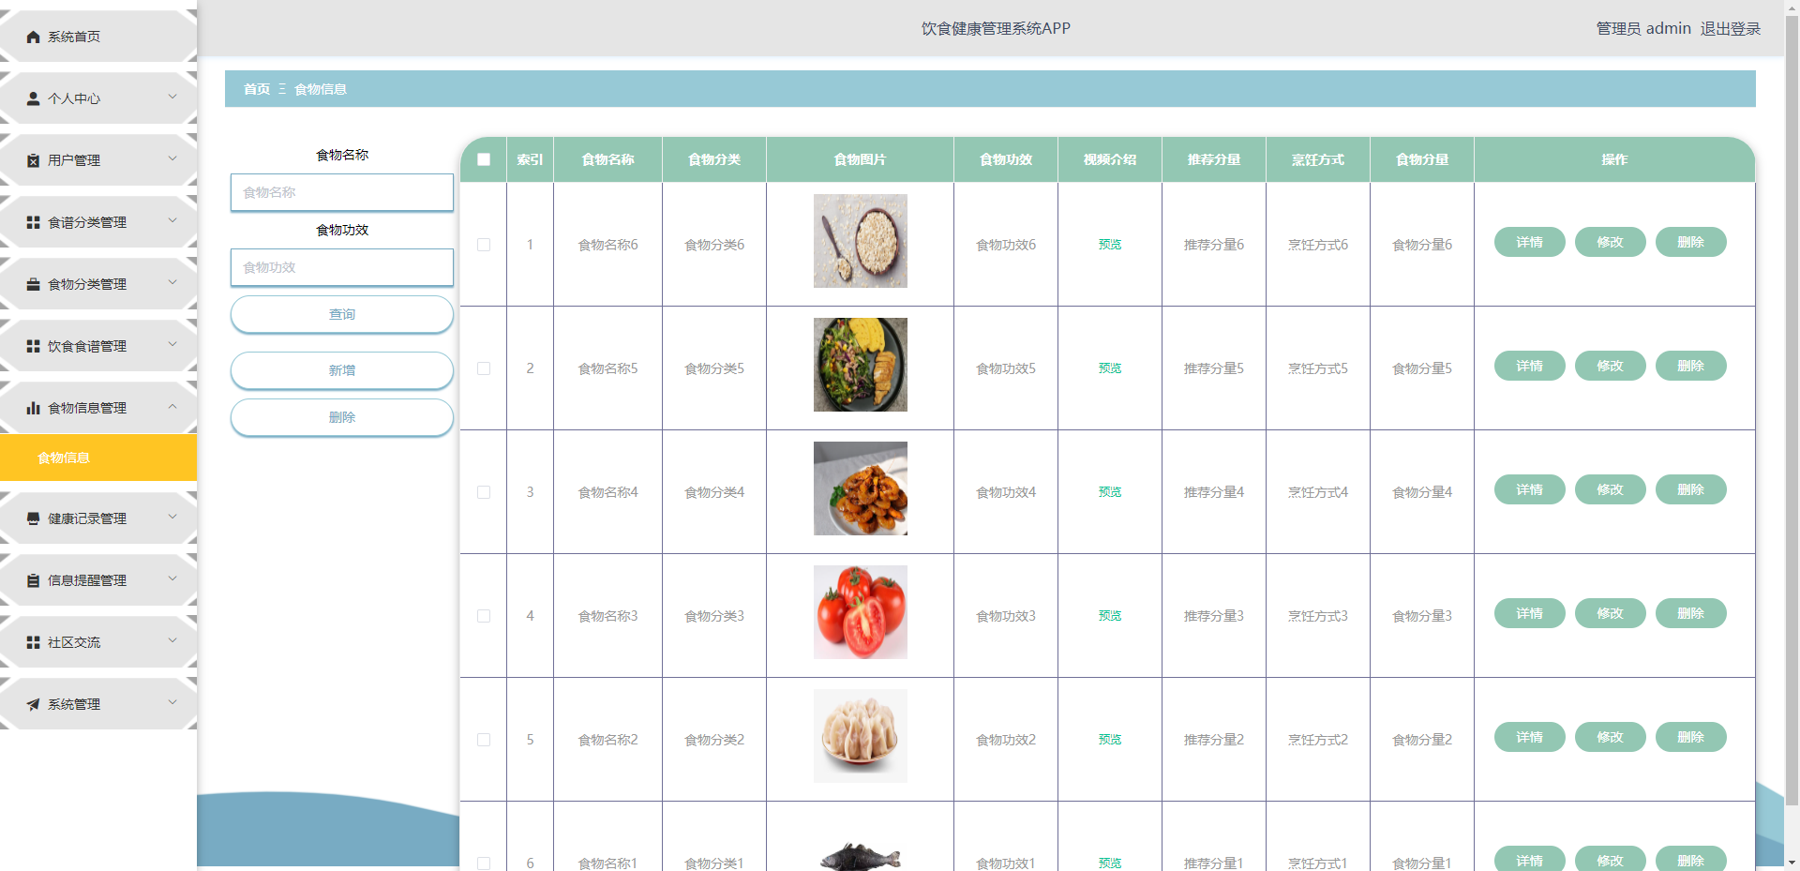Open the oatmeal thumbnail in row 1
Viewport: 1800px width, 871px height.
point(861,241)
